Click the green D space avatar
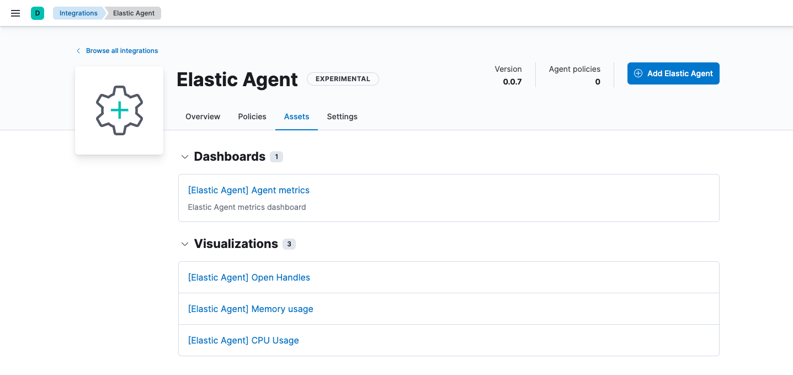 coord(37,12)
